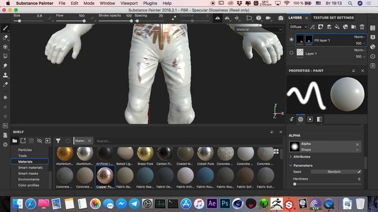Collapse the Parameters section
Image resolution: width=378 pixels, height=212 pixels.
coord(291,165)
